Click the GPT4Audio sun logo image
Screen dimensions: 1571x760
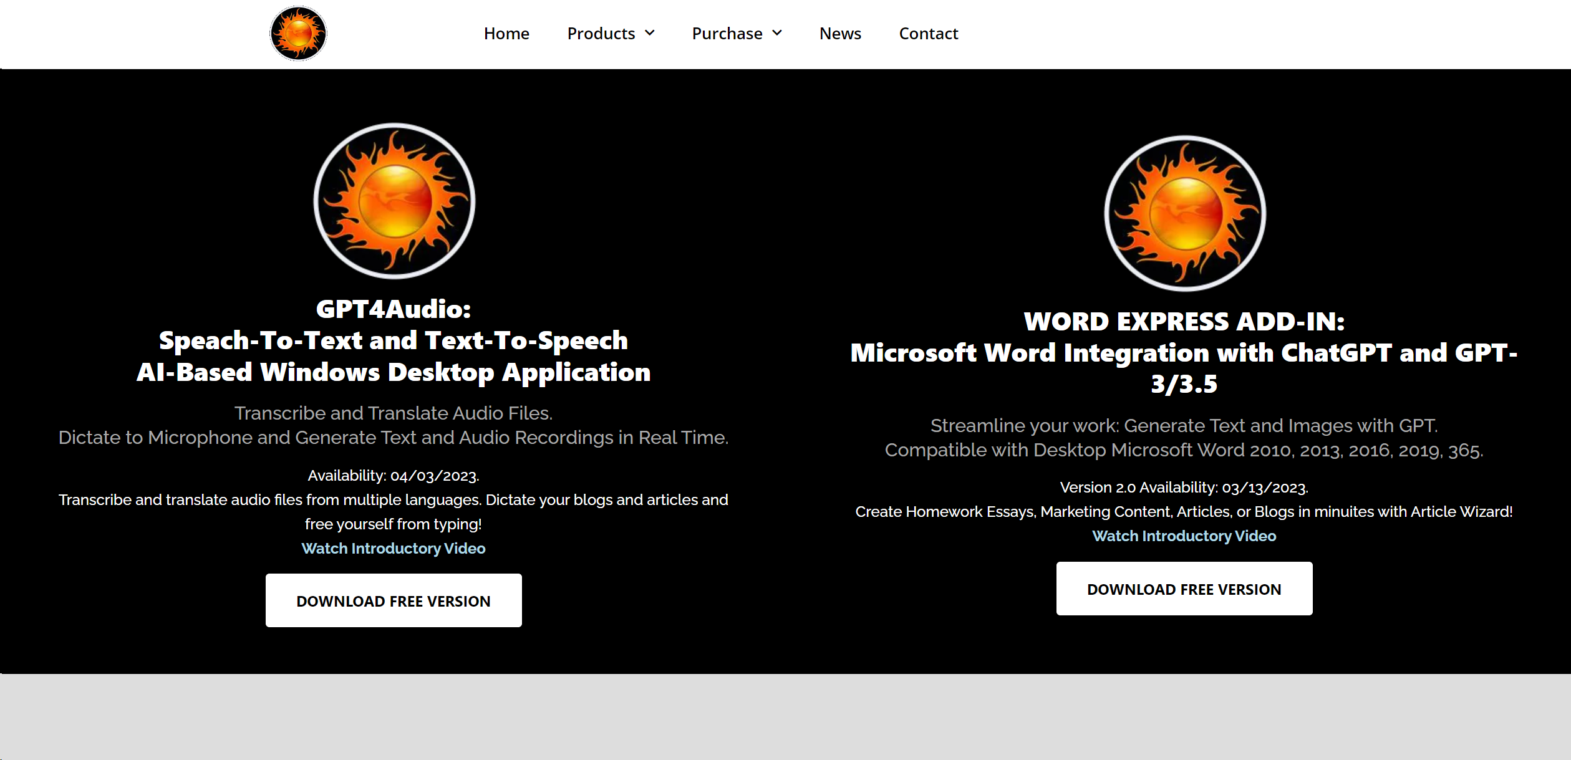[x=394, y=201]
